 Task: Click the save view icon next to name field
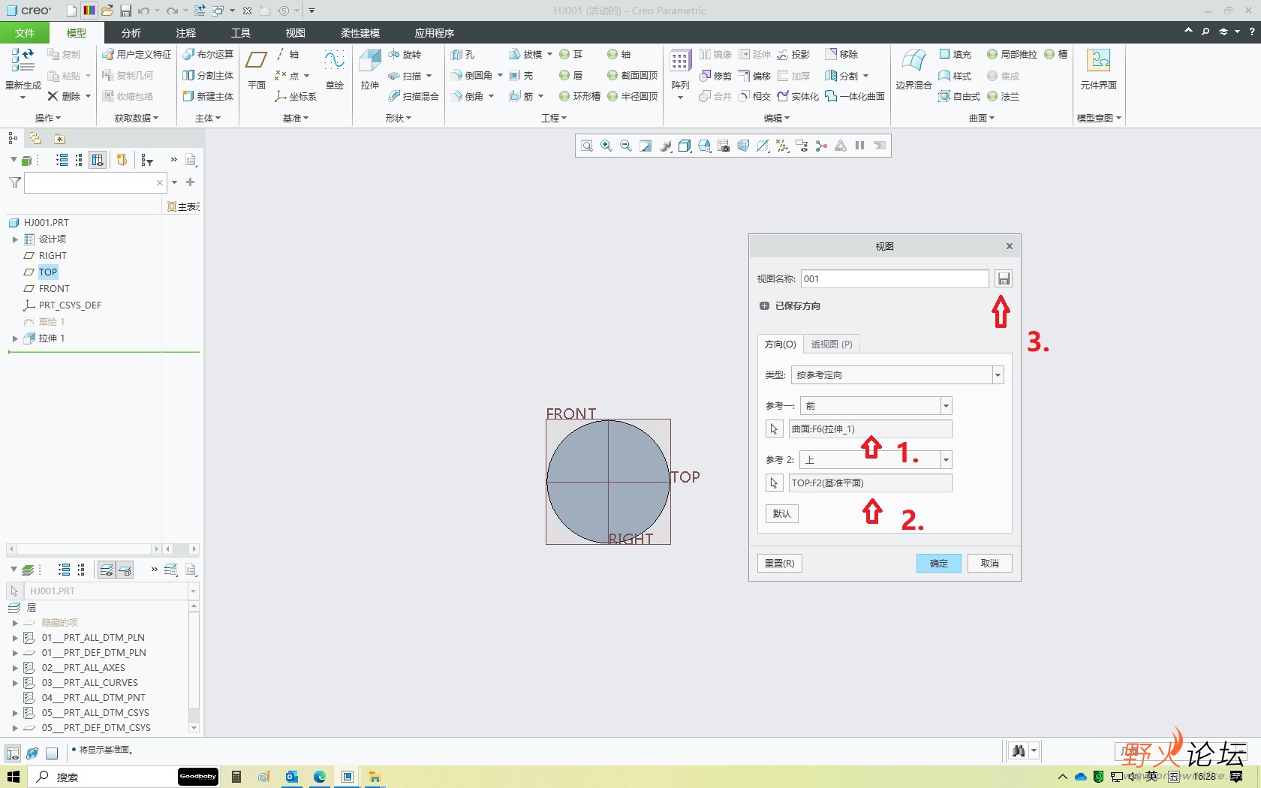[1004, 279]
